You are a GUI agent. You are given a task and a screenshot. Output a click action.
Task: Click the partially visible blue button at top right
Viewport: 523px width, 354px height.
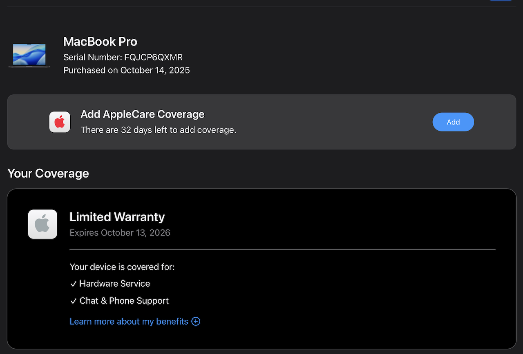(x=501, y=0)
